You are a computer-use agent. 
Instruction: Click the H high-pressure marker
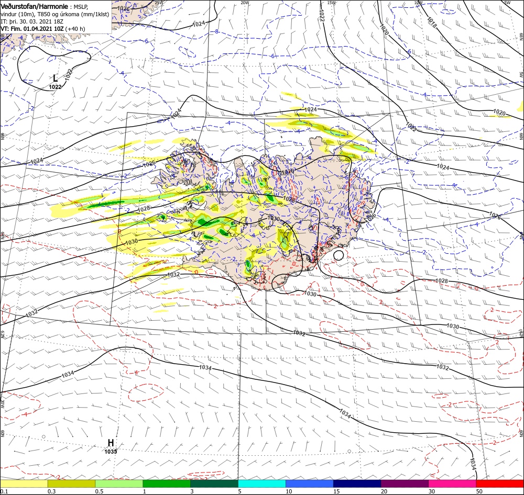(111, 443)
